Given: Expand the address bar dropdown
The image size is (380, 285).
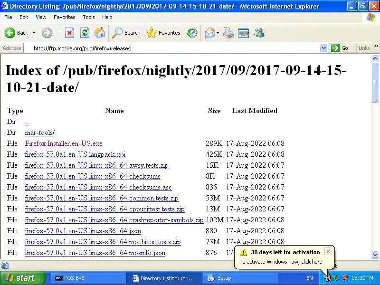Looking at the screenshot, I should click(x=323, y=48).
